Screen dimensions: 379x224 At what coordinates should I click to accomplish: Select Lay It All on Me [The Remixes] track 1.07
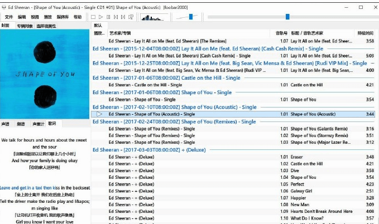point(233,41)
